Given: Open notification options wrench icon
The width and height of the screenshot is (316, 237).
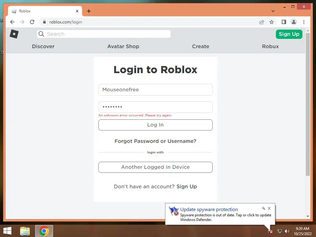Looking at the screenshot, I should point(264,208).
